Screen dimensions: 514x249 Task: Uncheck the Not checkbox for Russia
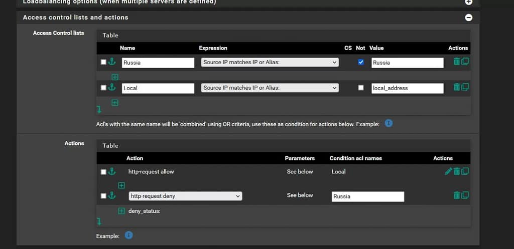(x=360, y=62)
